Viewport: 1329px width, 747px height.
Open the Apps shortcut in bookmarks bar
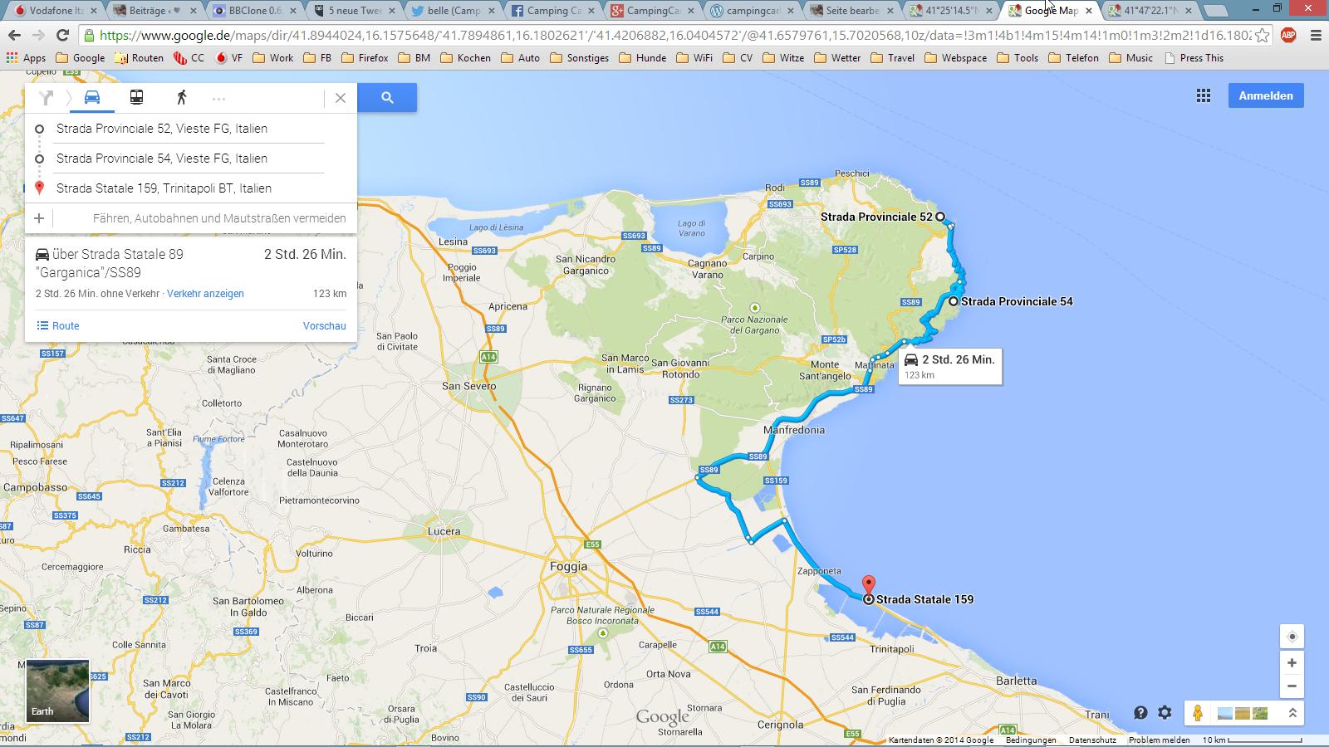point(26,58)
